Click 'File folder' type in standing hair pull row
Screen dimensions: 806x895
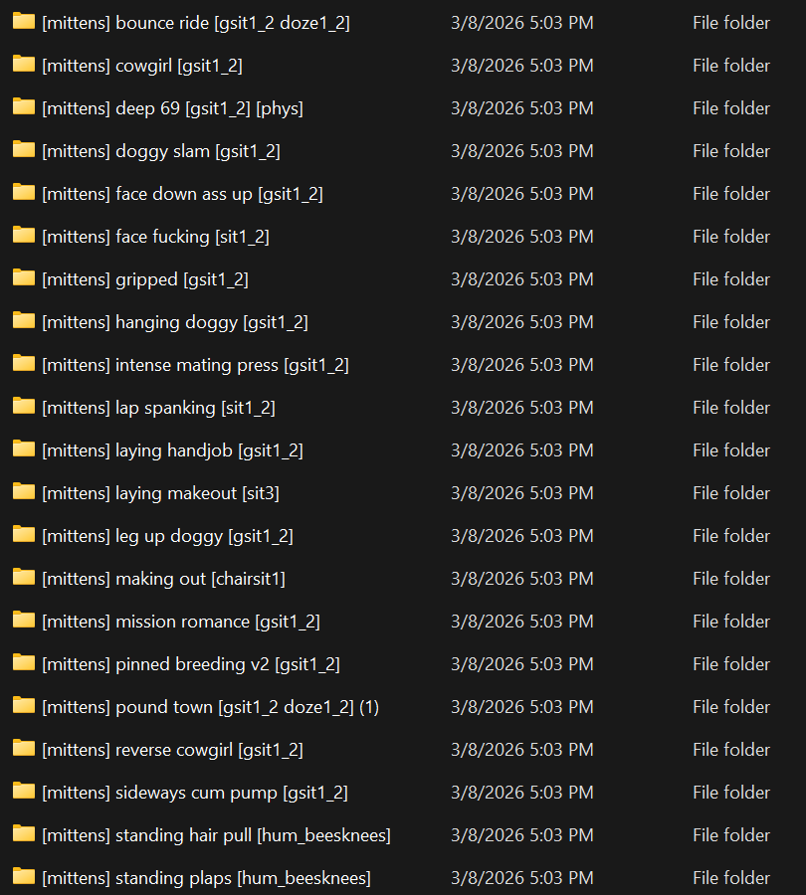(731, 835)
